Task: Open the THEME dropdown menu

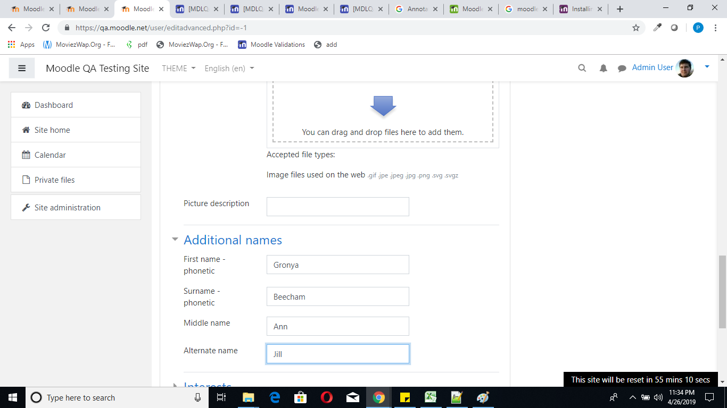Action: point(179,68)
